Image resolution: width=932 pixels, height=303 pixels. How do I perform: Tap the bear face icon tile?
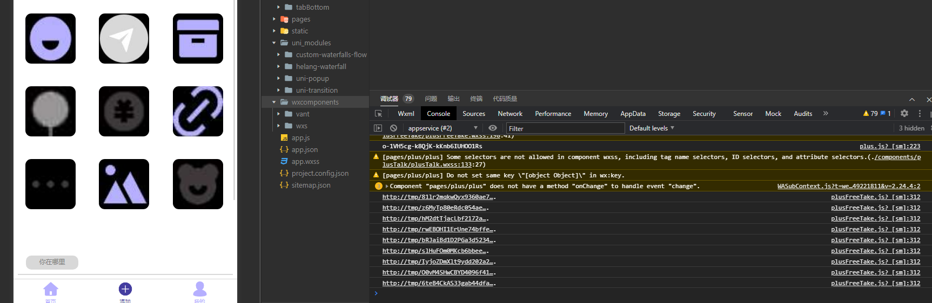pos(198,184)
